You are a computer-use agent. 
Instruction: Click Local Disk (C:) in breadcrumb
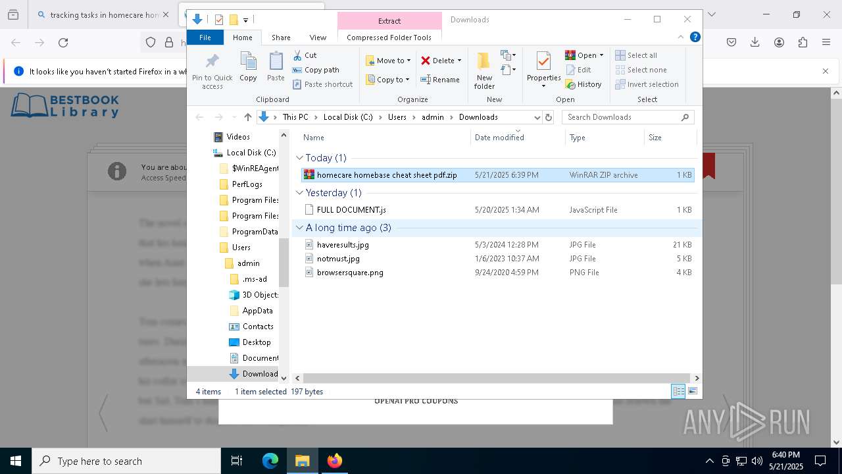348,117
